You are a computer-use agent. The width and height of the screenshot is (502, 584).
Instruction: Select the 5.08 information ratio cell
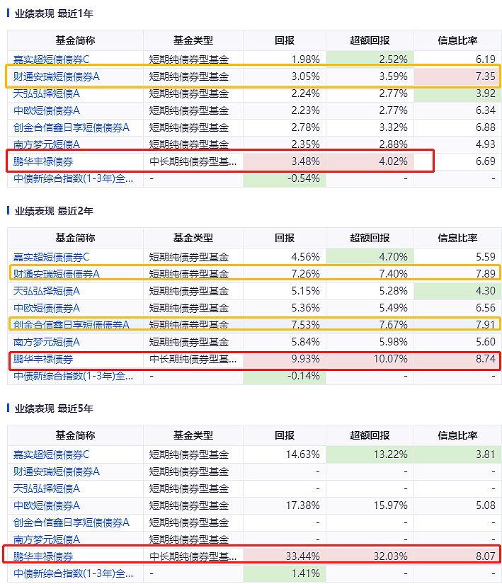[x=457, y=506]
